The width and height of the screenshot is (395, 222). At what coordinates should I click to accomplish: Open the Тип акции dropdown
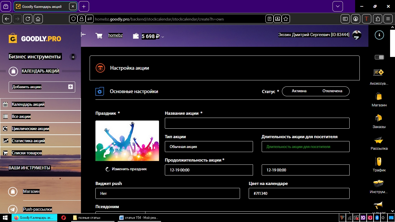(209, 147)
